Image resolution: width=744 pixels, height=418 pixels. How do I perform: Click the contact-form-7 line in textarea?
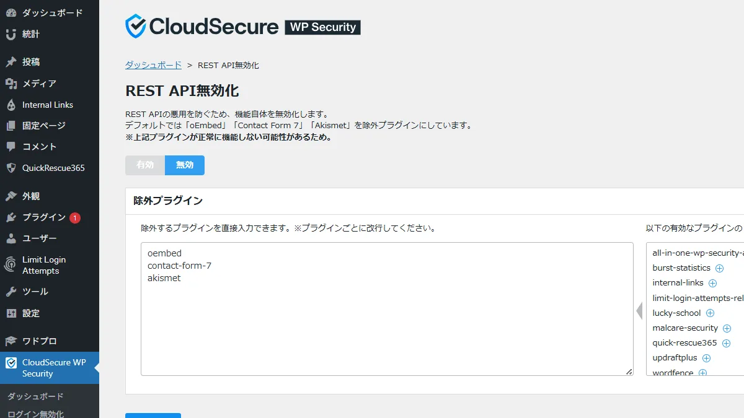pos(180,266)
